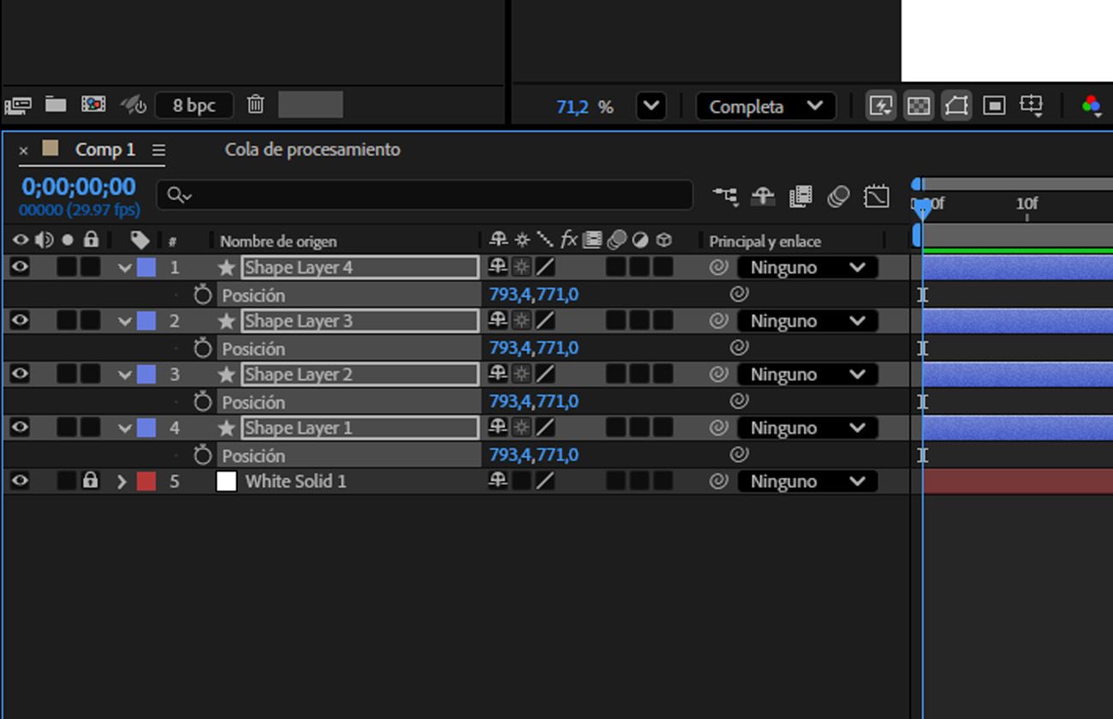Open the composition mini-flowchart

click(x=726, y=197)
